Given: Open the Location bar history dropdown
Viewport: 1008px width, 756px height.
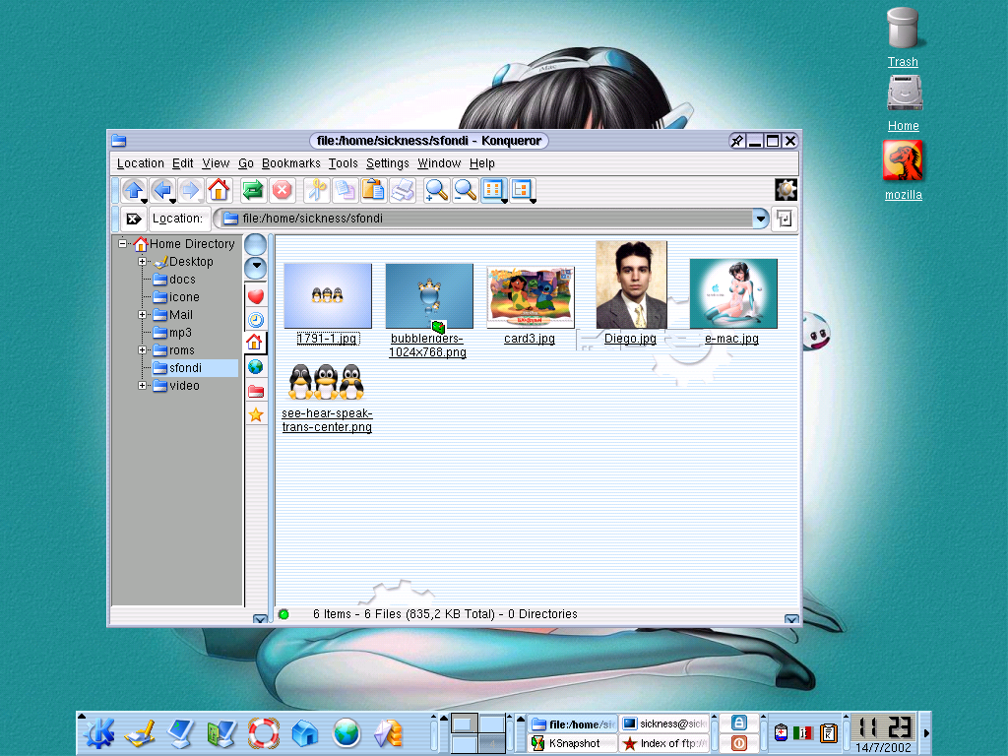Looking at the screenshot, I should 760,219.
